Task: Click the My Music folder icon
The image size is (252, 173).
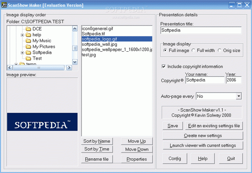Action: click(28, 41)
